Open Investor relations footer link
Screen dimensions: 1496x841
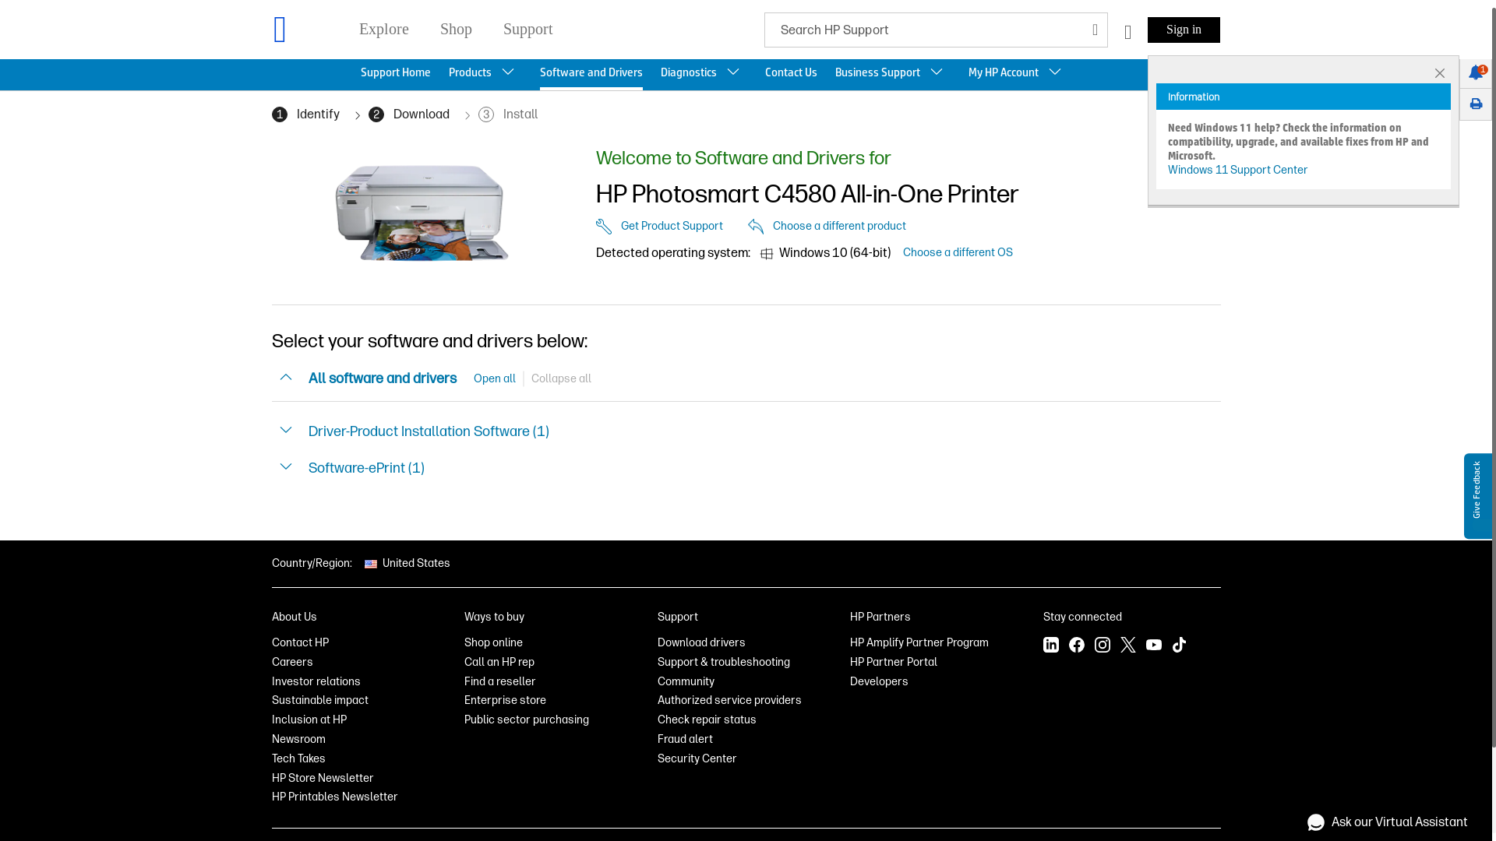[x=316, y=682]
